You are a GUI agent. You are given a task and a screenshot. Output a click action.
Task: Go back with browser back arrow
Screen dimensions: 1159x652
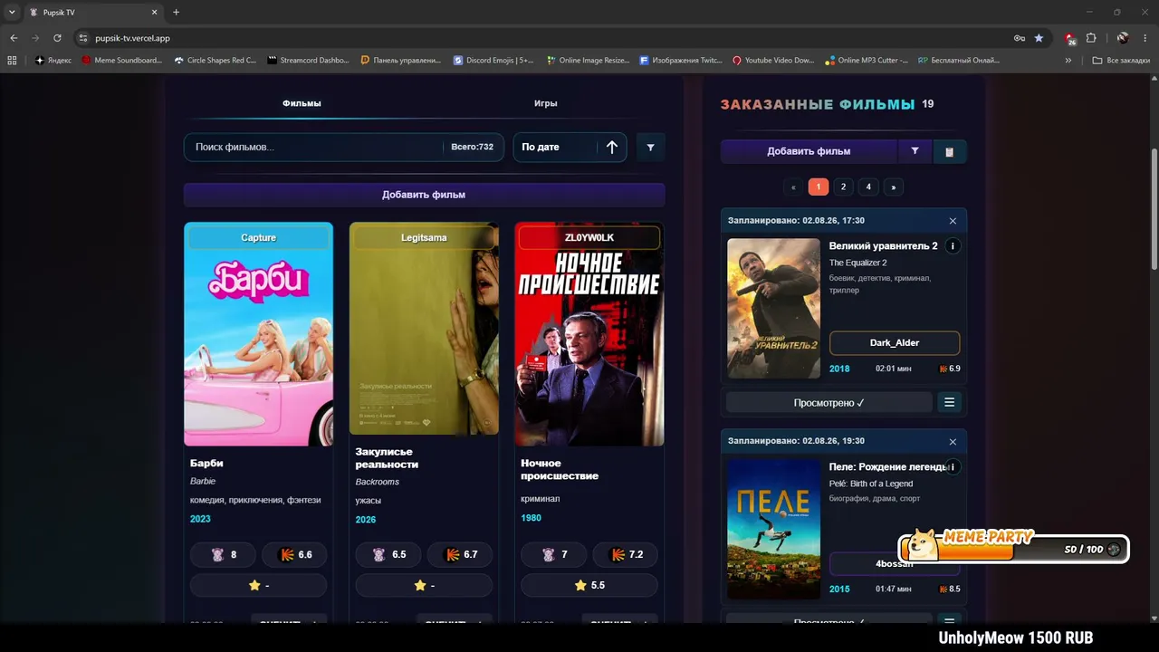[14, 38]
